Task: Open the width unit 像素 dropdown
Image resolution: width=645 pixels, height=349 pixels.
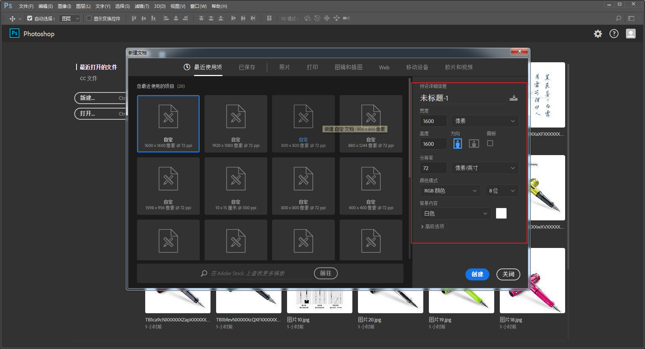Action: pos(485,121)
